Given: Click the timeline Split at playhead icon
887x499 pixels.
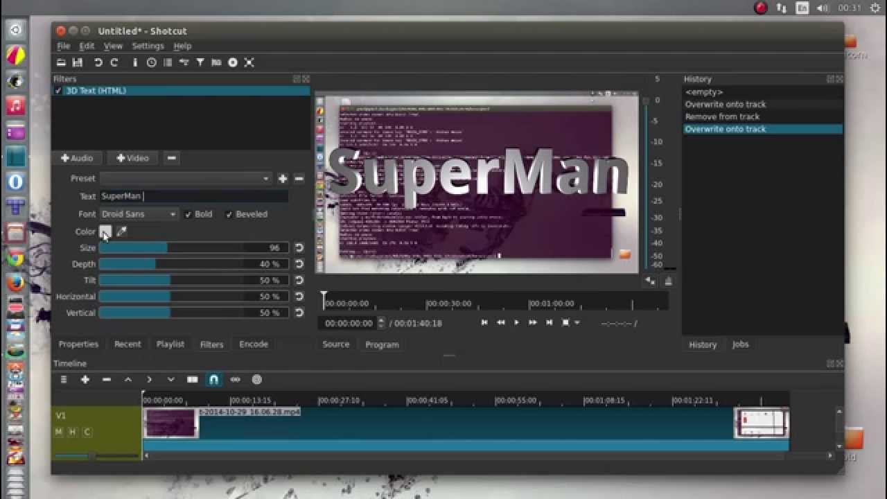Looking at the screenshot, I should click(193, 380).
